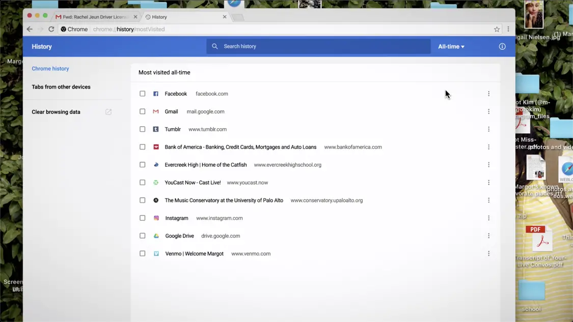Open more actions for the Music Conservatory entry
Image resolution: width=573 pixels, height=322 pixels.
coord(488,200)
